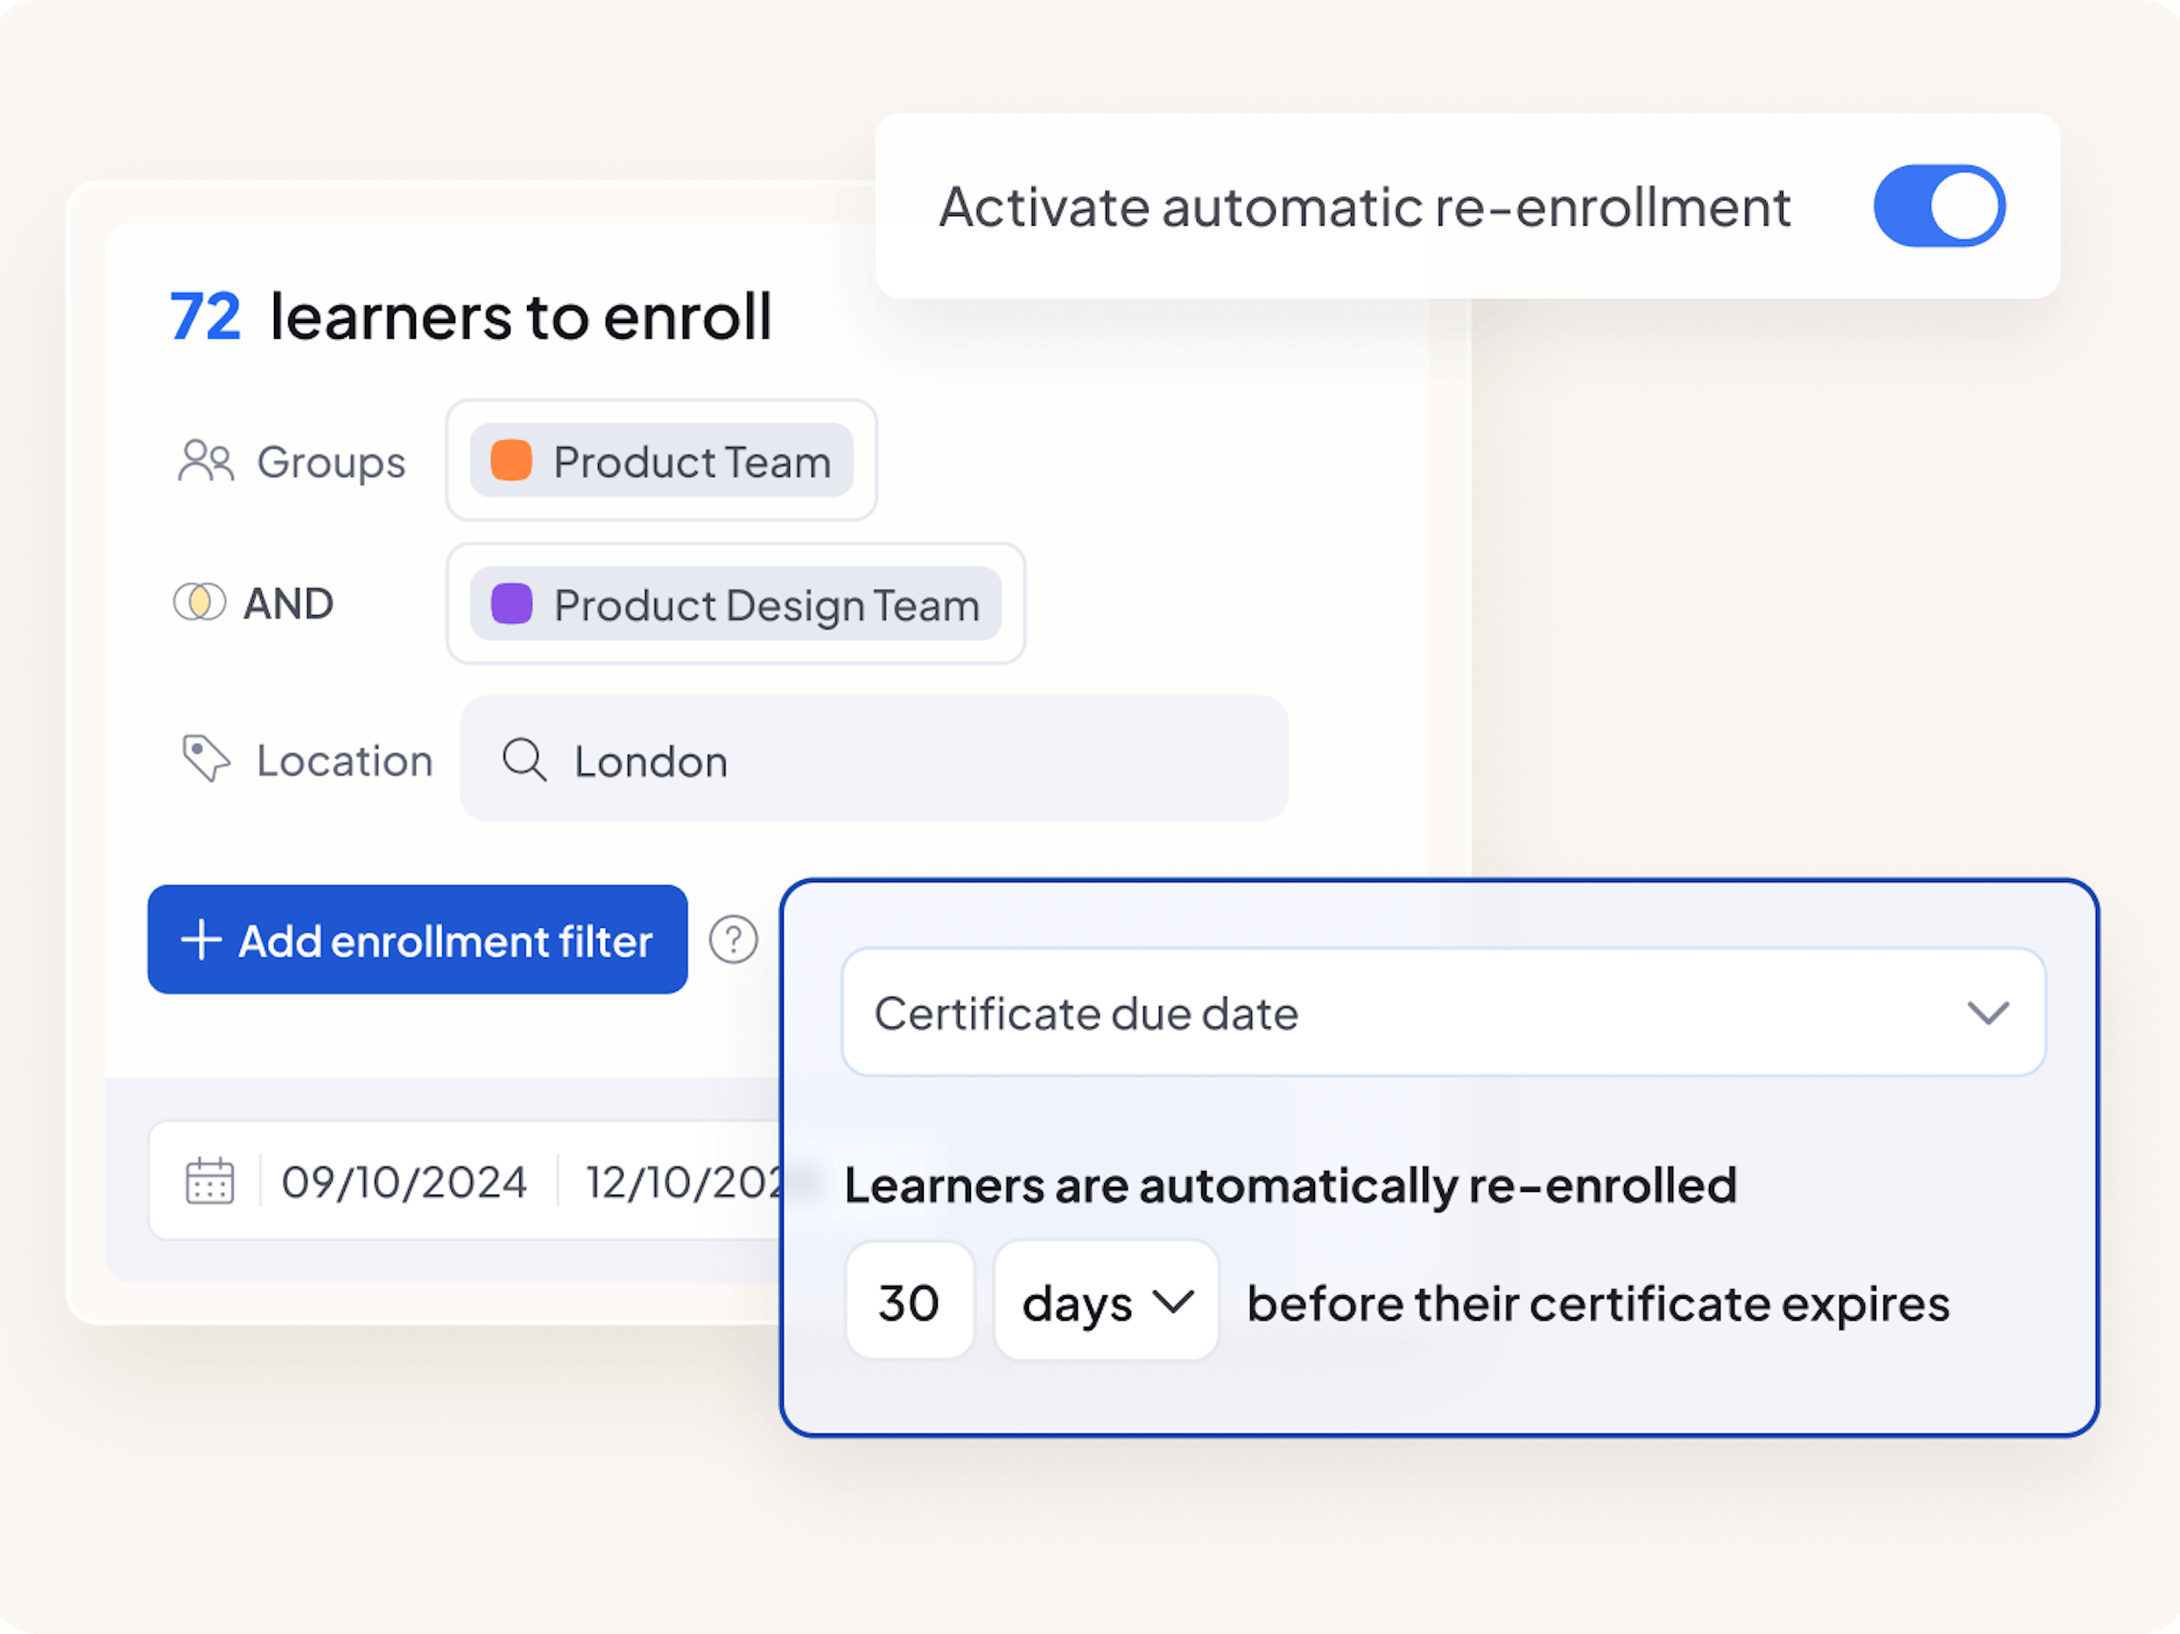Click the Groups people icon
2180x1634 pixels.
coord(205,461)
